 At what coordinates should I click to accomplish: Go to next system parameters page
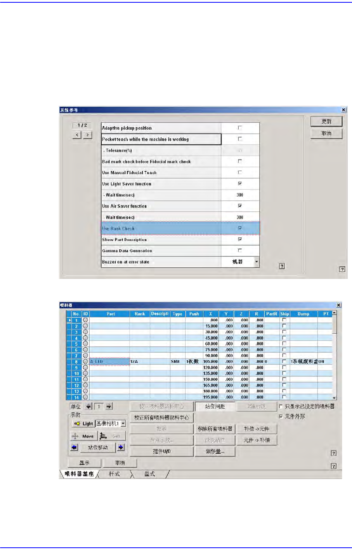88,135
